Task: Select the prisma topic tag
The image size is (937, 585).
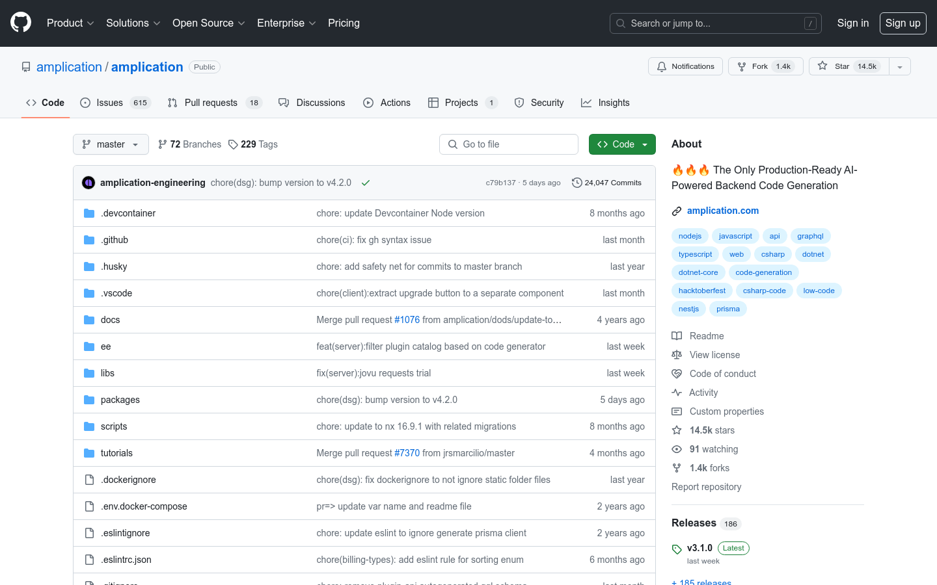Action: pos(727,309)
